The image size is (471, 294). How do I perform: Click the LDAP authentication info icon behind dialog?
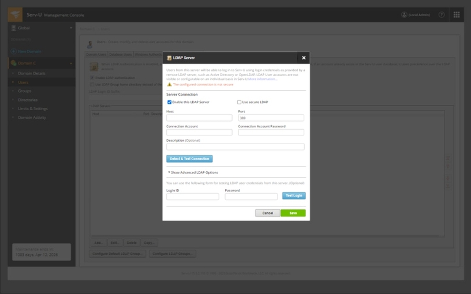[94, 66]
